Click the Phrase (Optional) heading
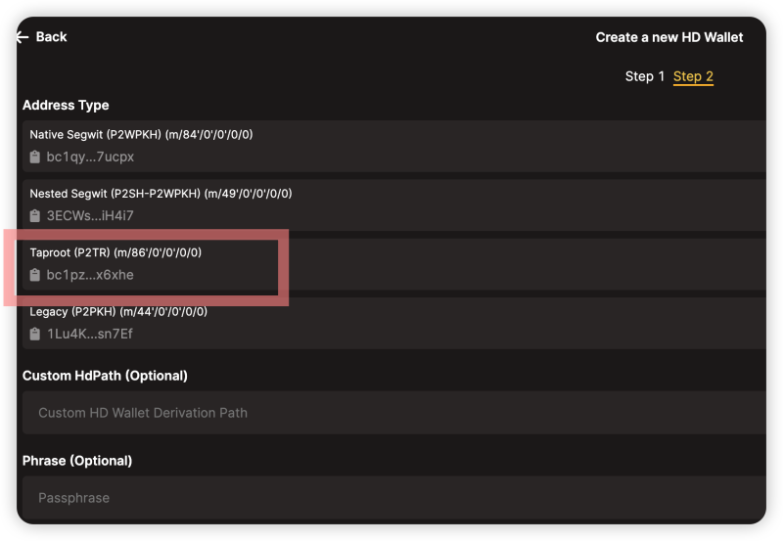This screenshot has height=541, width=783. 77,460
